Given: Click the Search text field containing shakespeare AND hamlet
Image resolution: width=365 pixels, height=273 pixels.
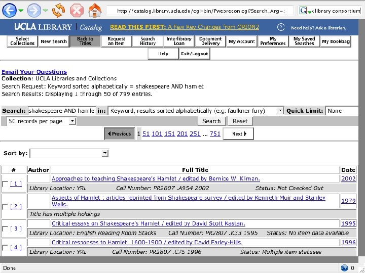Looking at the screenshot, I should pos(62,111).
